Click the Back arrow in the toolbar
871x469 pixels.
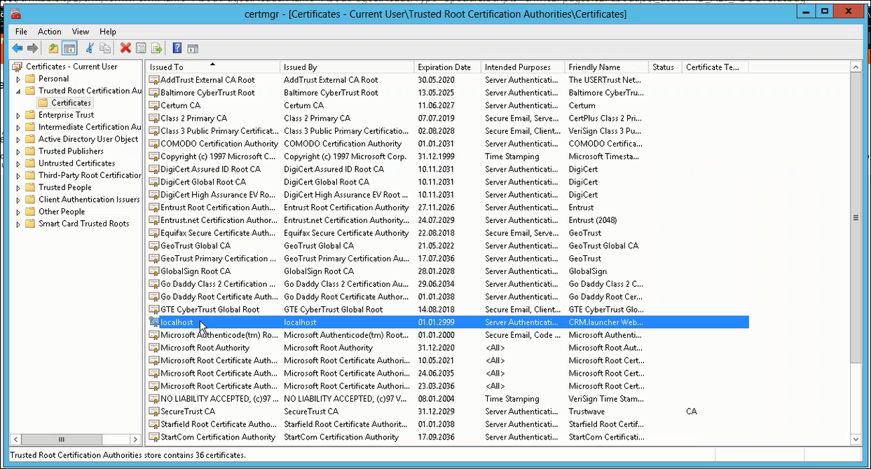coord(18,48)
